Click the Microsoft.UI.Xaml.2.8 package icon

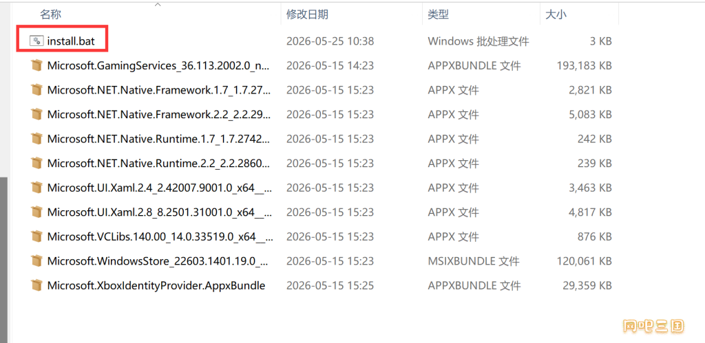point(36,212)
